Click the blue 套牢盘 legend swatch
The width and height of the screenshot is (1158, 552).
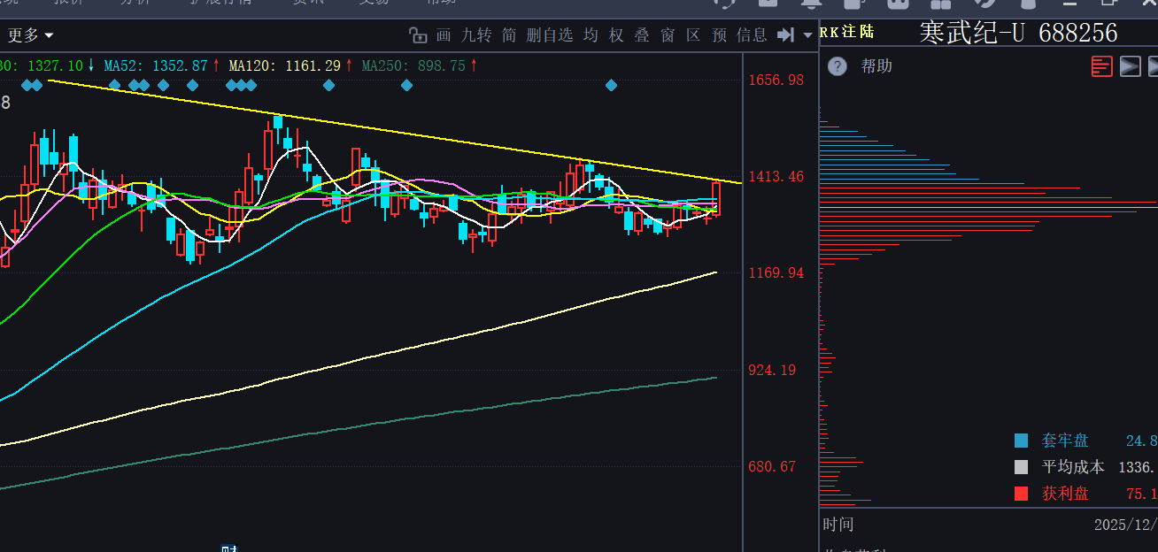pyautogui.click(x=1022, y=441)
